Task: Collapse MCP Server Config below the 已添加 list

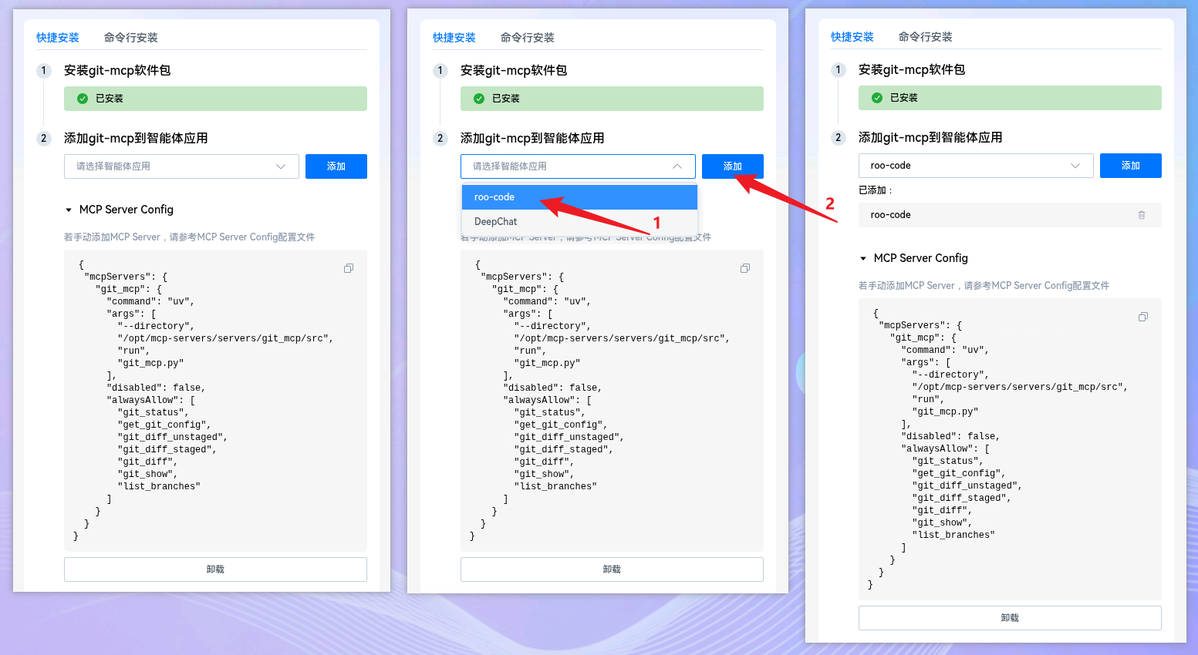Action: [x=863, y=258]
